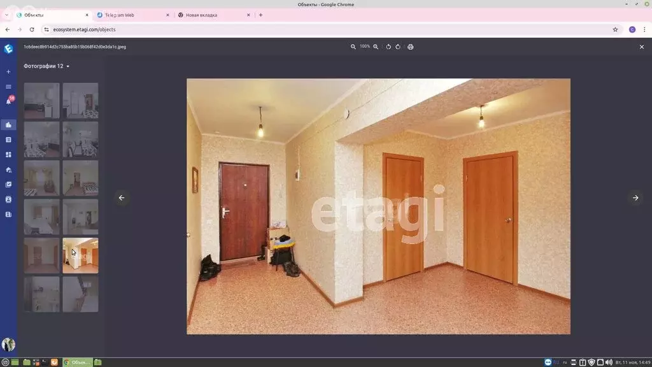
Task: Open notifications bell with 58 badge
Action: tap(9, 101)
